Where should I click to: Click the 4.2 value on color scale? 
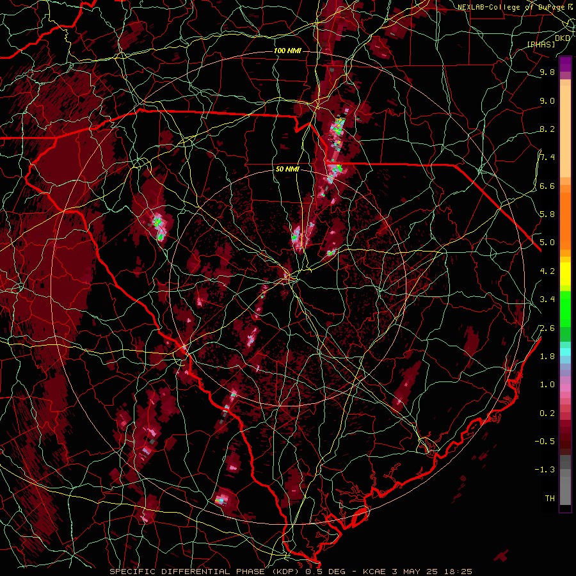547,271
